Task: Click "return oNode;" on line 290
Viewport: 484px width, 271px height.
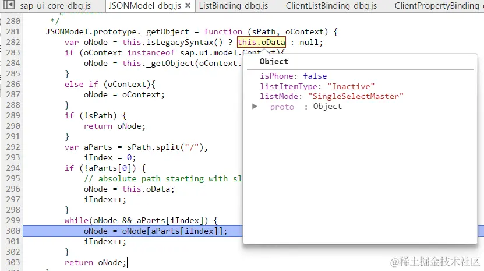Action: (x=115, y=126)
